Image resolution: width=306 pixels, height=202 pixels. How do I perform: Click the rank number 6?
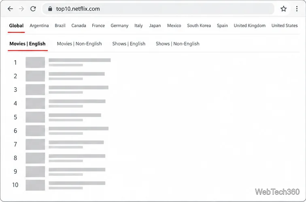[15, 131]
